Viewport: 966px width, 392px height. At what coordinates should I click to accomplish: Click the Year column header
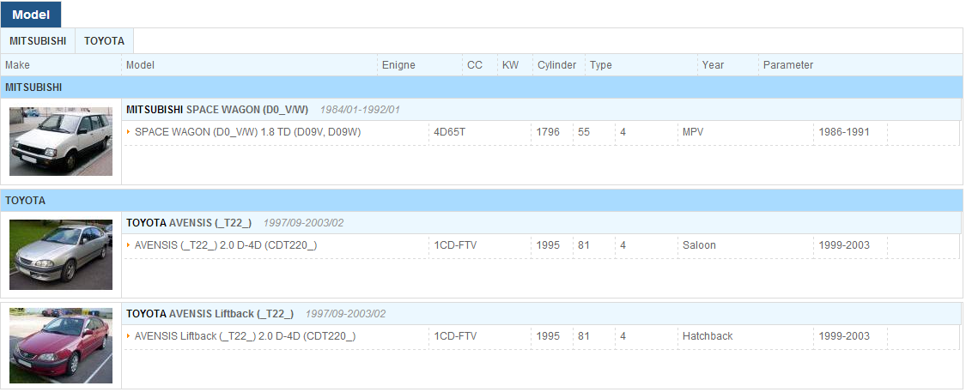713,65
